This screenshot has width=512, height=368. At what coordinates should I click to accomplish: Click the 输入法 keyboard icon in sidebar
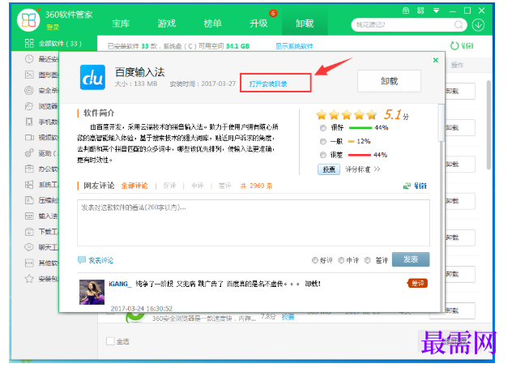tap(29, 216)
